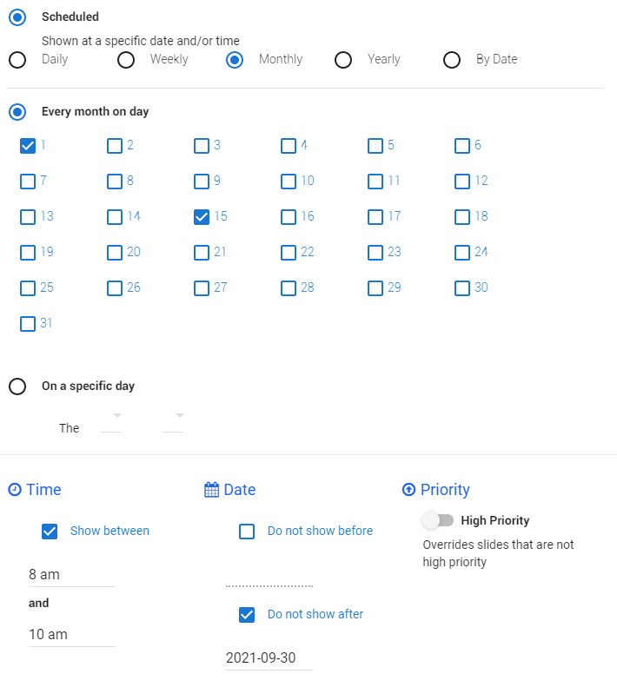
Task: Toggle the High Priority switch
Action: 437,520
